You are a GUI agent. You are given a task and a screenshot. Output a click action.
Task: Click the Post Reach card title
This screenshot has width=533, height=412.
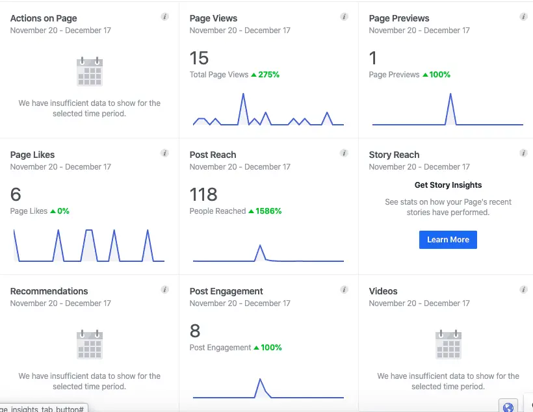(x=213, y=155)
